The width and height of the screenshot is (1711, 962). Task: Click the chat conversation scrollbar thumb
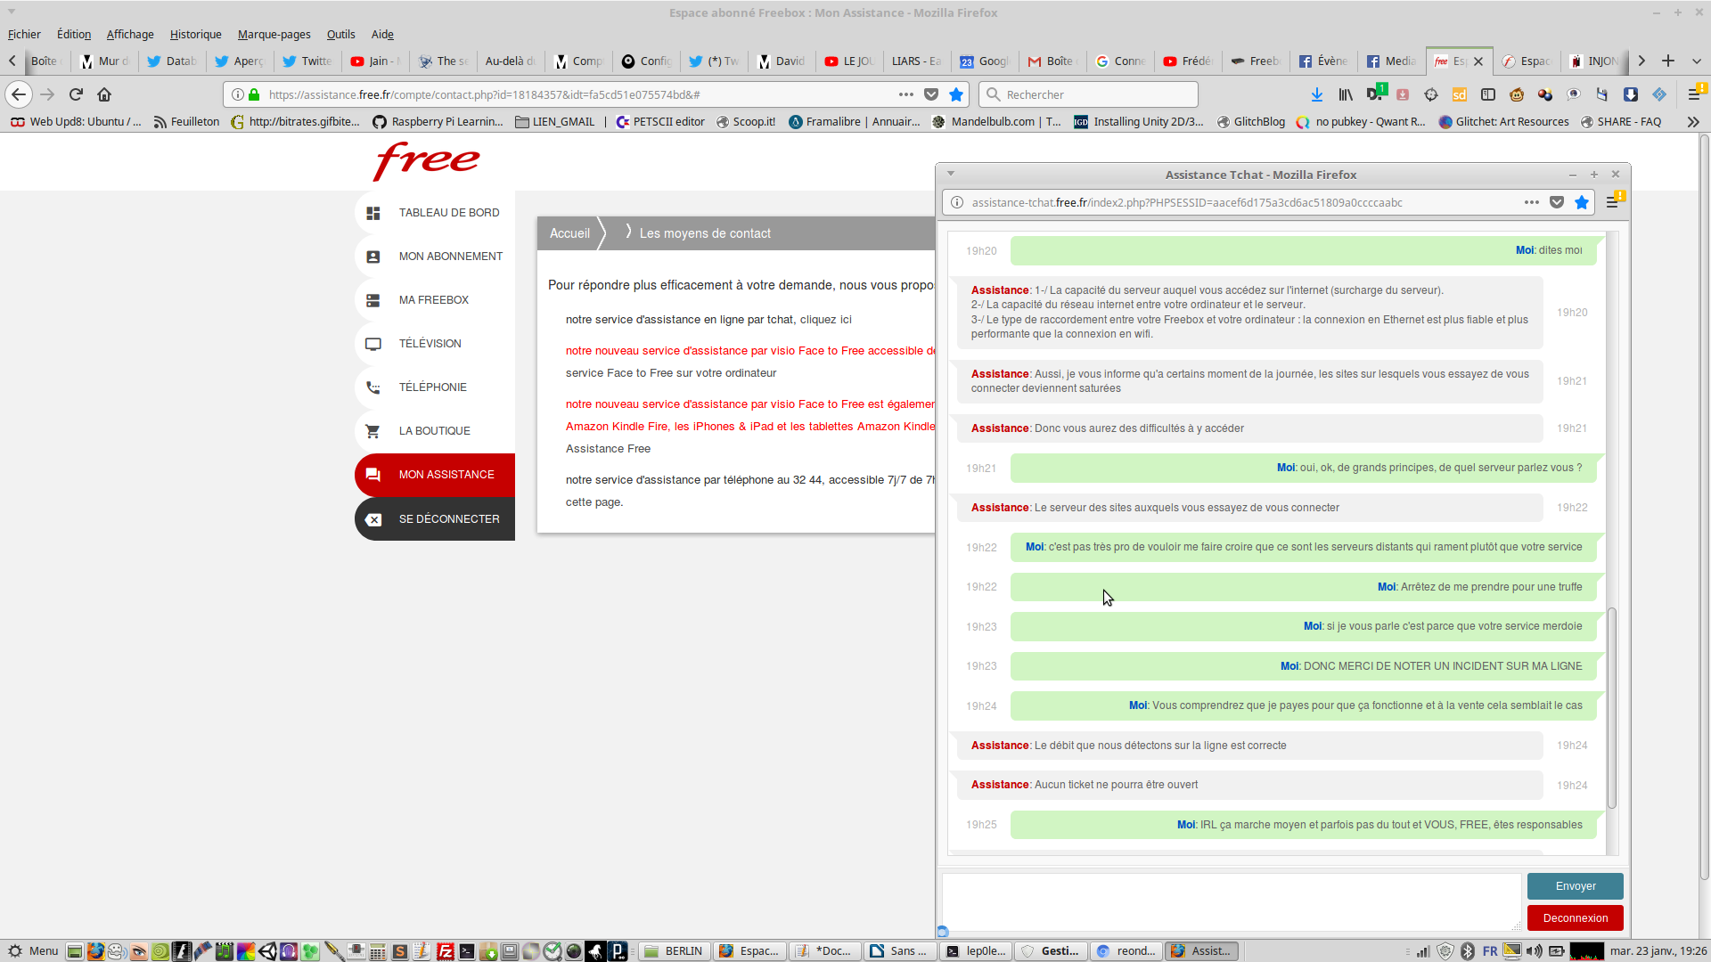click(1611, 708)
